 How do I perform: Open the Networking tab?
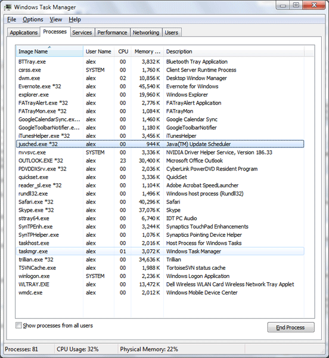coord(146,33)
